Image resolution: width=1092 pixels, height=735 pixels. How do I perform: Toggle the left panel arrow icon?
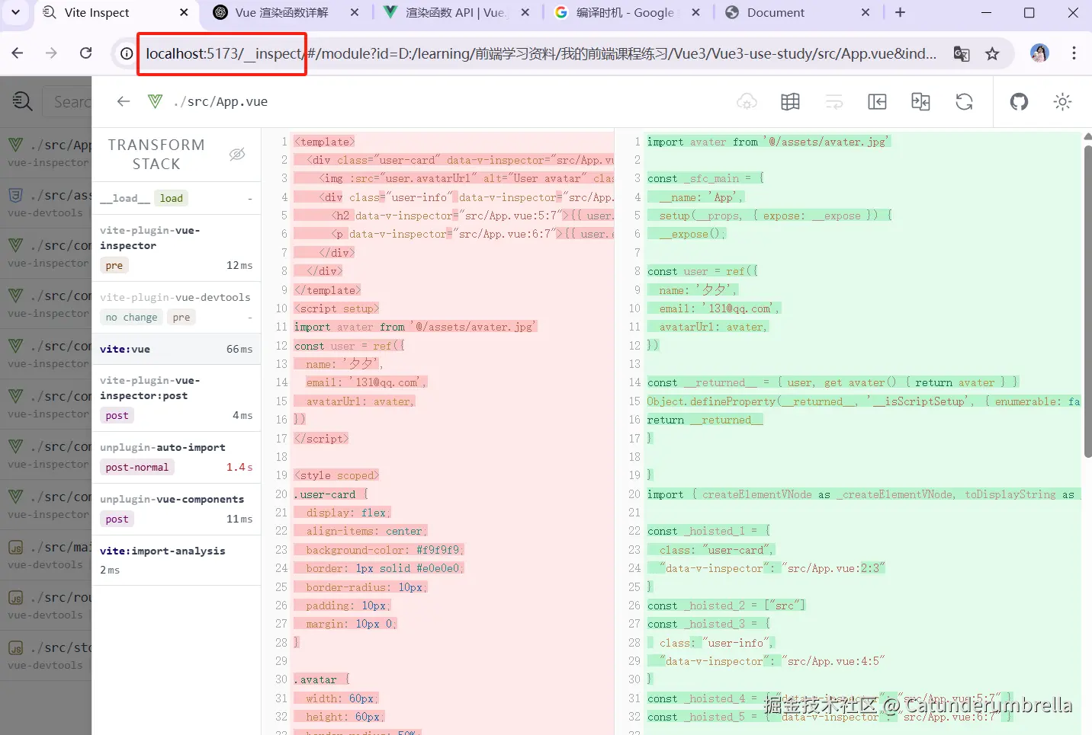(877, 101)
